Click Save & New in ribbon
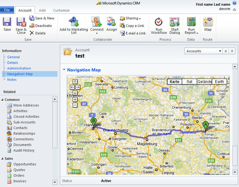Viewport: 239px width, 187px height. tap(42, 18)
